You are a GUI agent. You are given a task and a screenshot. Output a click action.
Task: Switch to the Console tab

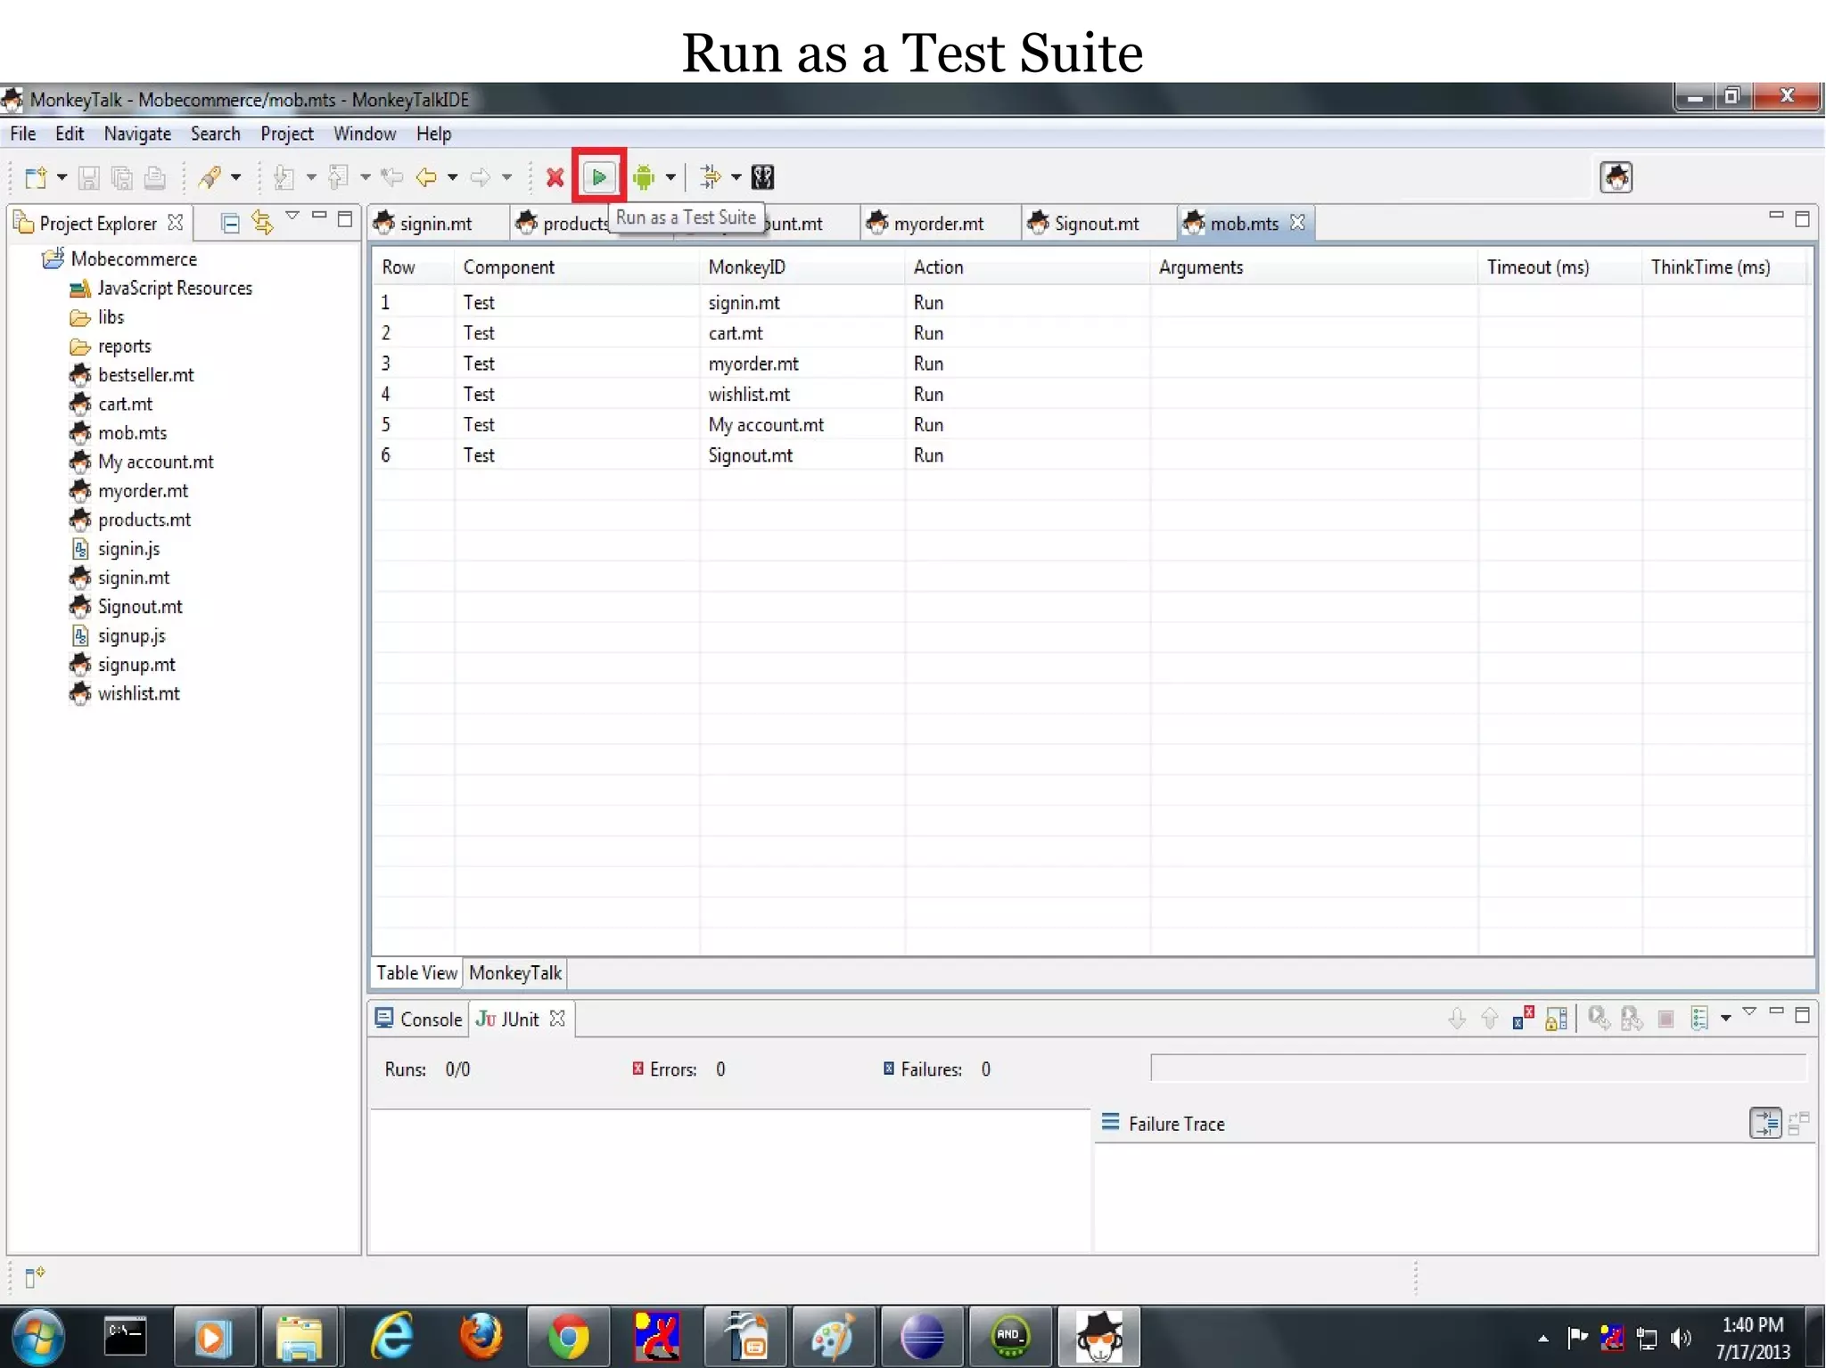click(x=417, y=1020)
